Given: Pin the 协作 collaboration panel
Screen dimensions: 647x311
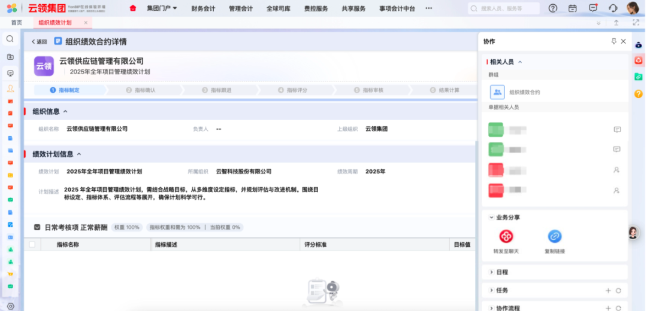Looking at the screenshot, I should (x=613, y=41).
